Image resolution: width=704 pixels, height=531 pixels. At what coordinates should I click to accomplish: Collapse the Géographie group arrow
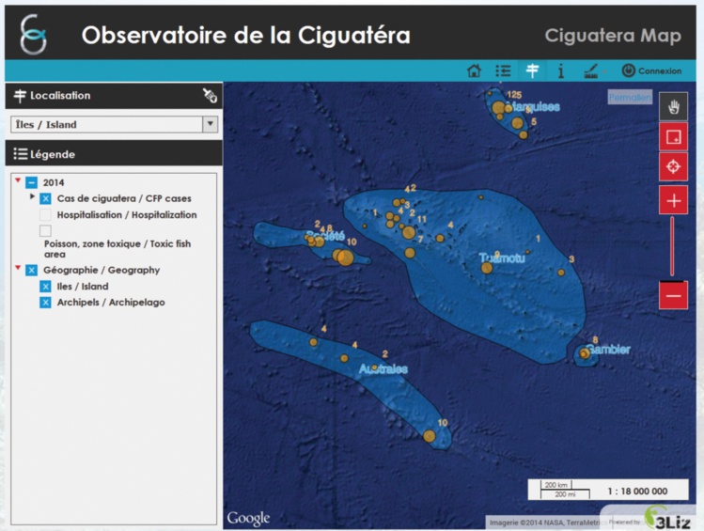(18, 268)
